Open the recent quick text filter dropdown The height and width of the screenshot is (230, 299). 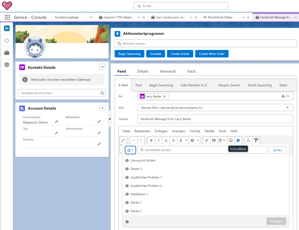pos(131,150)
